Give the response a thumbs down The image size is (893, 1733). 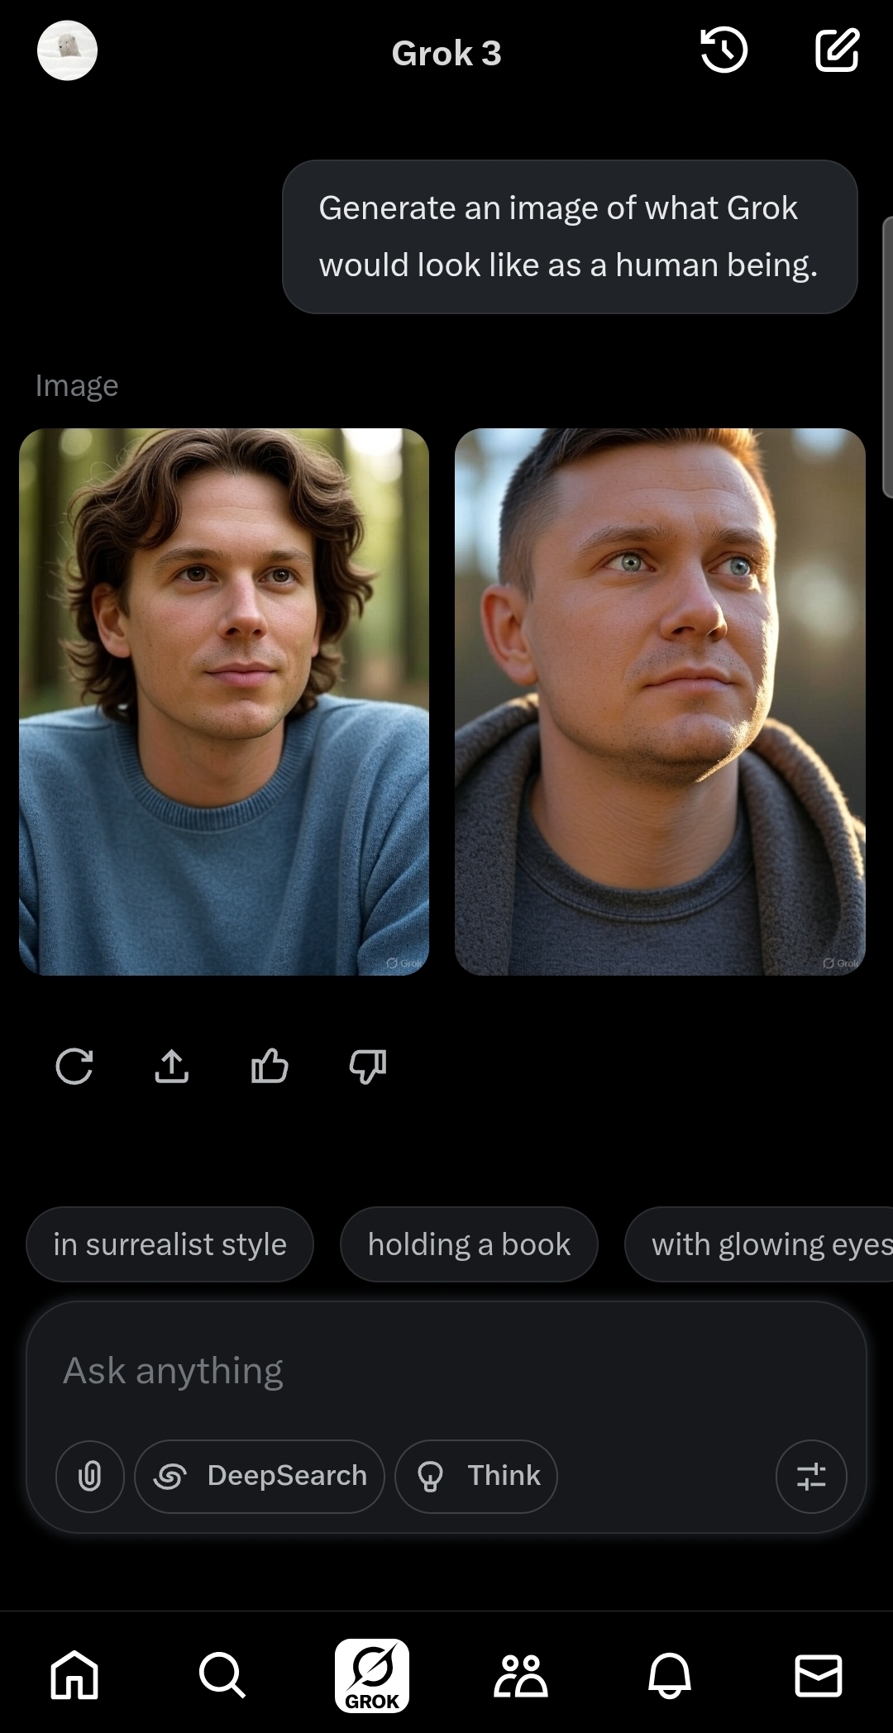(368, 1067)
